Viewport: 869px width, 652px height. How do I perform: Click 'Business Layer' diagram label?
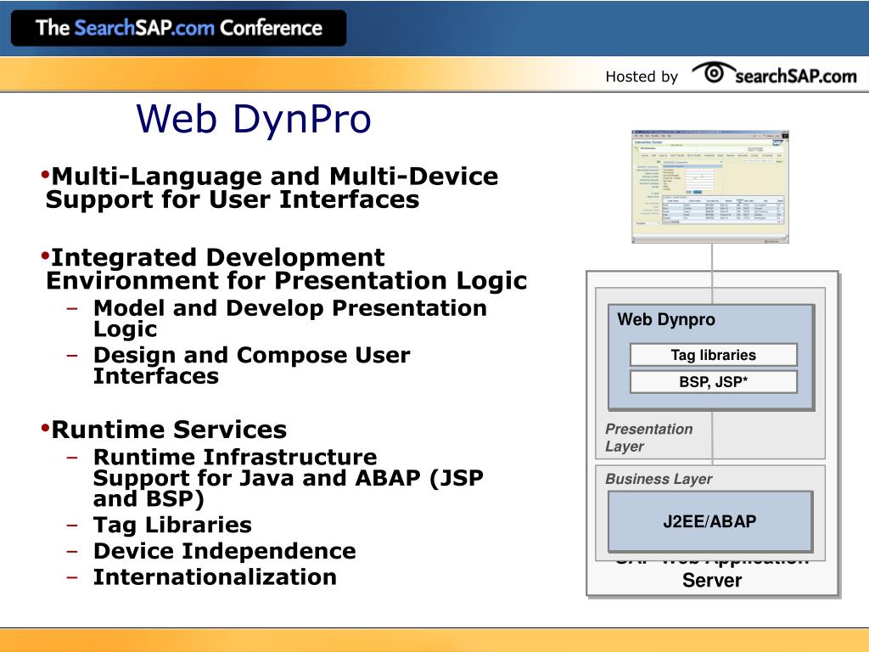(x=659, y=479)
